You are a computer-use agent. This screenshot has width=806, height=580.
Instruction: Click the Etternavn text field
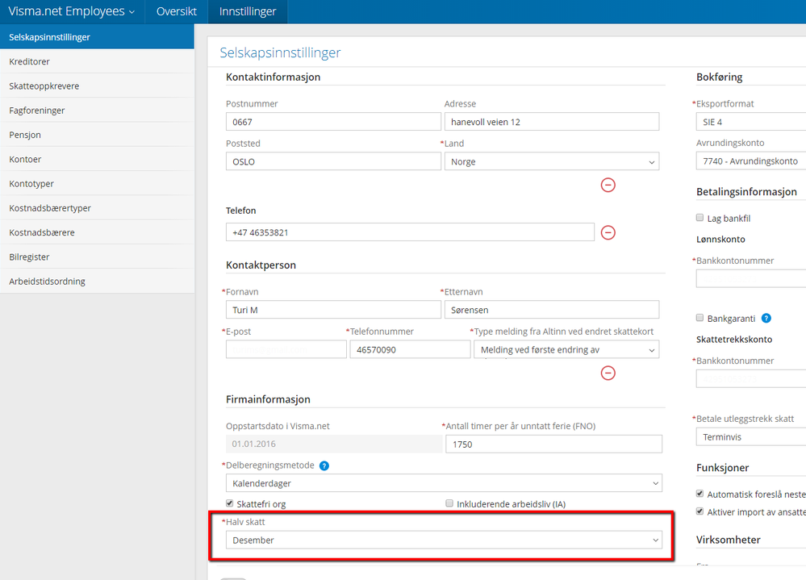click(x=551, y=310)
